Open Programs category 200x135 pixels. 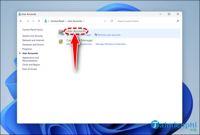point(27,49)
